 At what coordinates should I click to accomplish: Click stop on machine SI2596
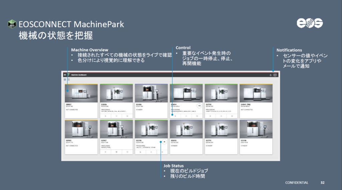click(162, 152)
